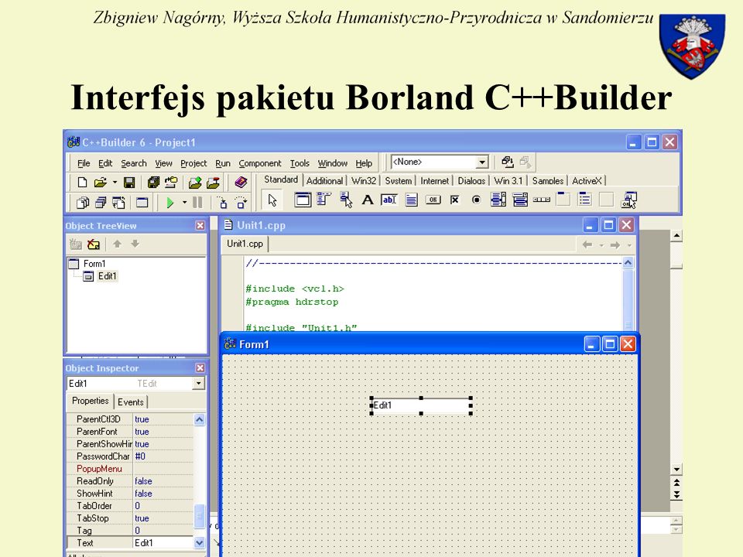Click the Trace Into debug icon
The image size is (743, 557).
[x=222, y=203]
